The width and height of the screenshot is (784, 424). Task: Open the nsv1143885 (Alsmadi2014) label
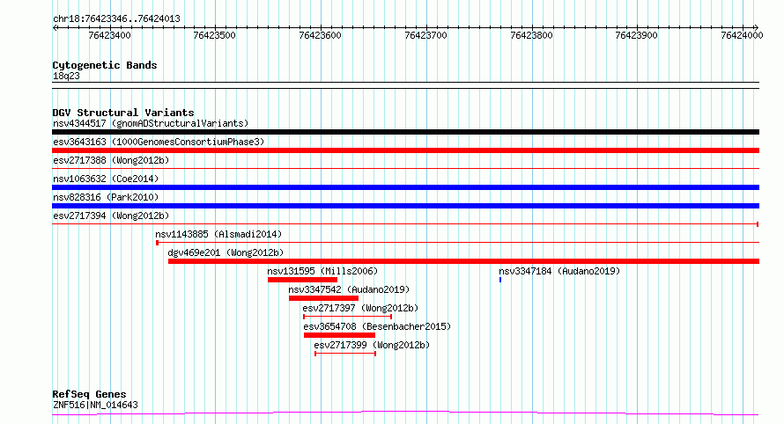point(218,234)
